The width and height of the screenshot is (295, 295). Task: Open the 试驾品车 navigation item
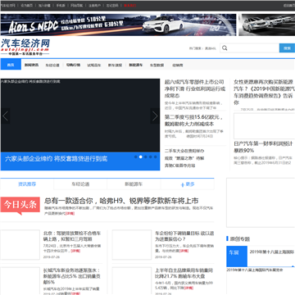pos(94,66)
